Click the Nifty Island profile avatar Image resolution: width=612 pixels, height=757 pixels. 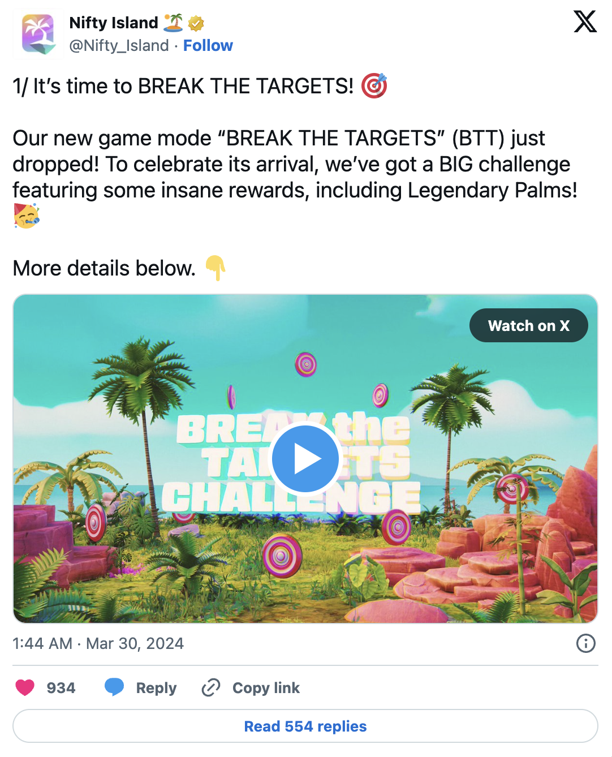pos(38,34)
